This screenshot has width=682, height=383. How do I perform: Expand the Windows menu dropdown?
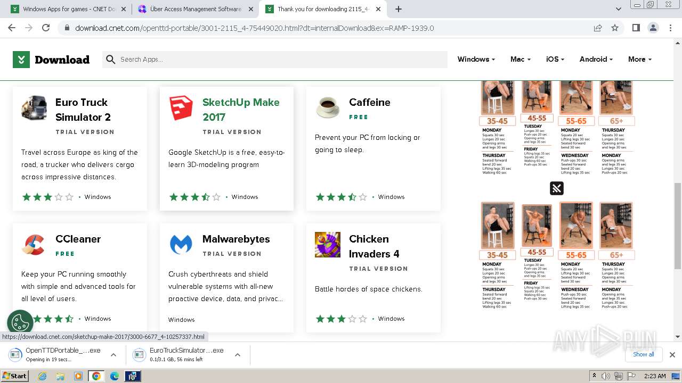[x=476, y=60]
